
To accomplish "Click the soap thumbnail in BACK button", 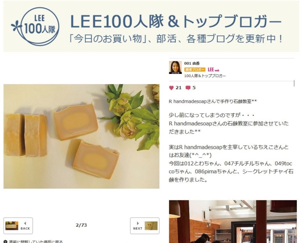I will [12, 226].
